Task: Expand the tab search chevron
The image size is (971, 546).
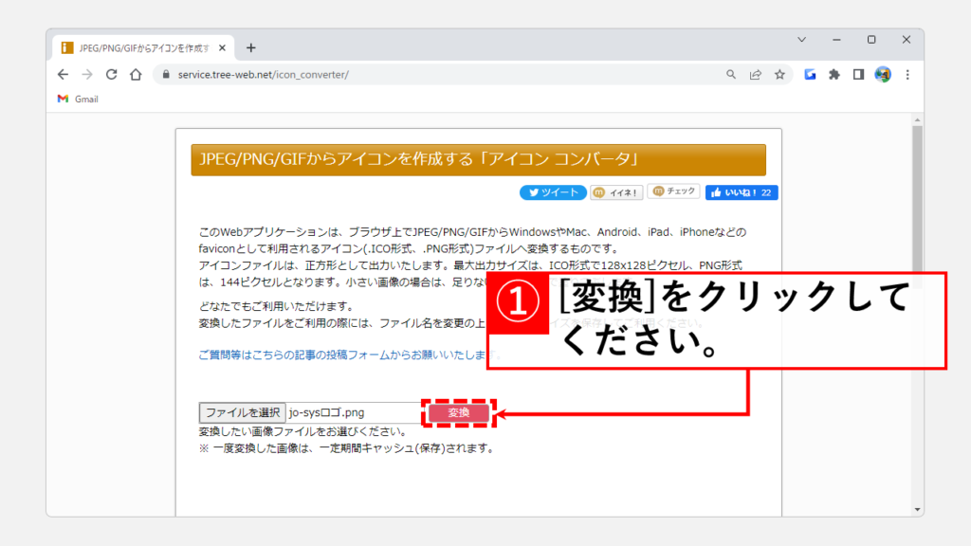Action: click(801, 40)
